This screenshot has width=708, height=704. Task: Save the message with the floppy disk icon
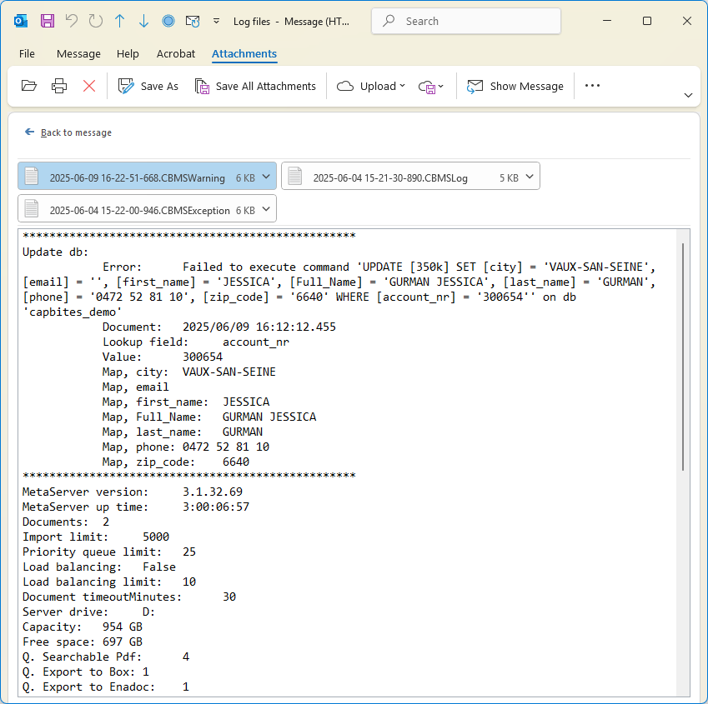pyautogui.click(x=48, y=21)
